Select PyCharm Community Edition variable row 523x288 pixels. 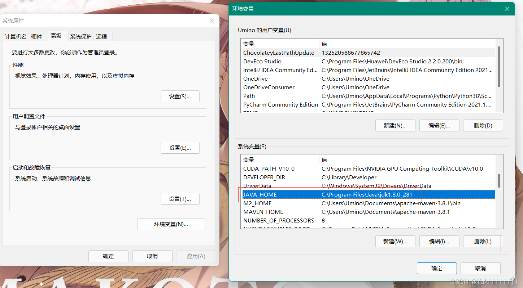(368, 104)
